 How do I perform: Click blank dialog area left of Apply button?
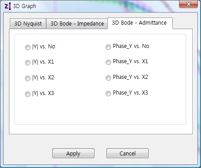pos(28,153)
